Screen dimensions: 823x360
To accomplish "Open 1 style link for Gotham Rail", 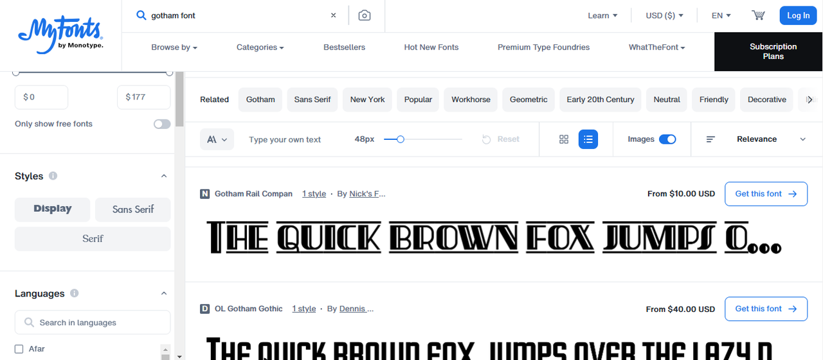I will [314, 194].
